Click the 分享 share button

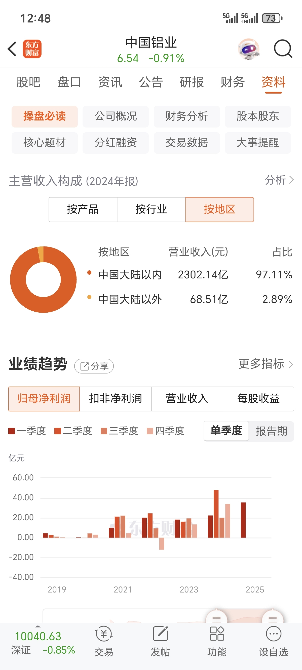tap(94, 366)
